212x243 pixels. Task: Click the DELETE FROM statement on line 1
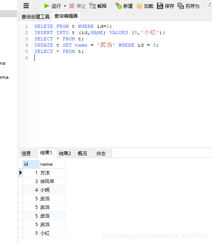point(73,26)
